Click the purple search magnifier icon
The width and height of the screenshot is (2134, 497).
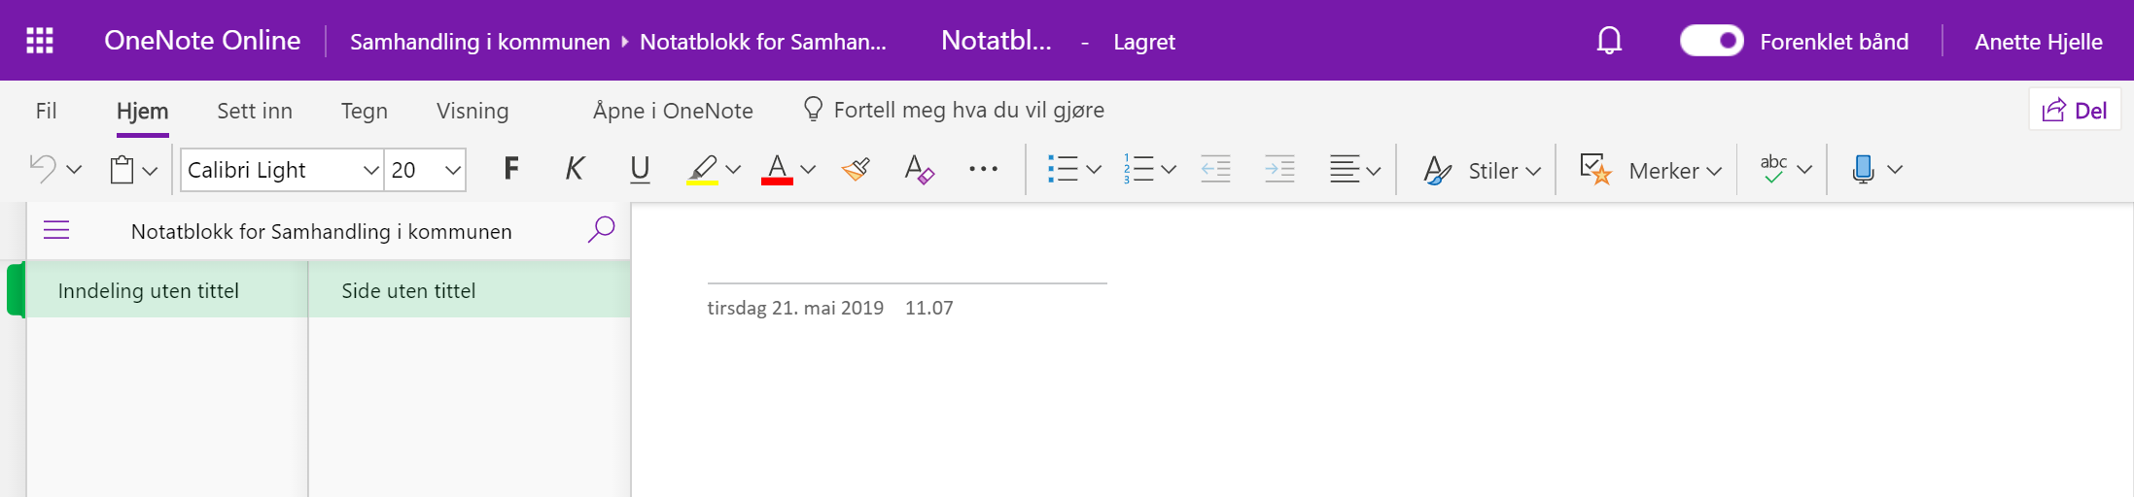602,230
